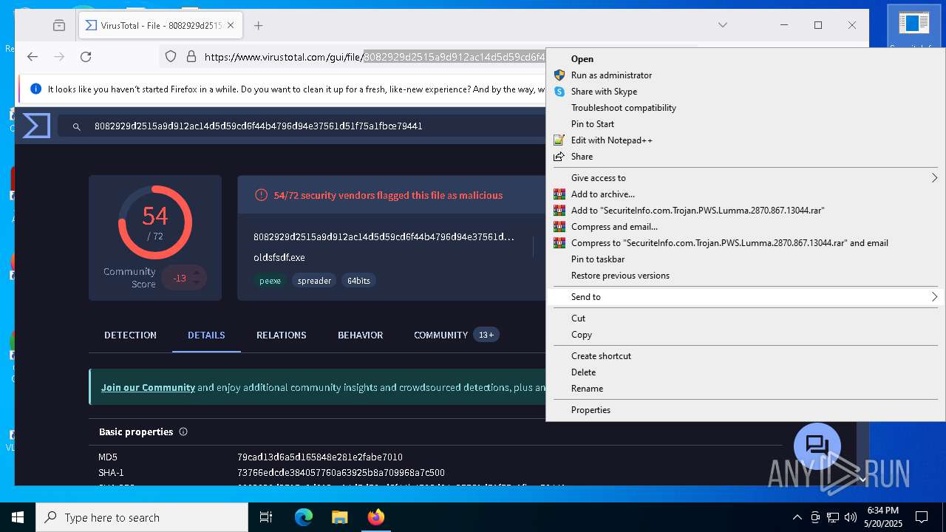Vote community score up arrow
This screenshot has height=532, width=946.
pyautogui.click(x=197, y=273)
